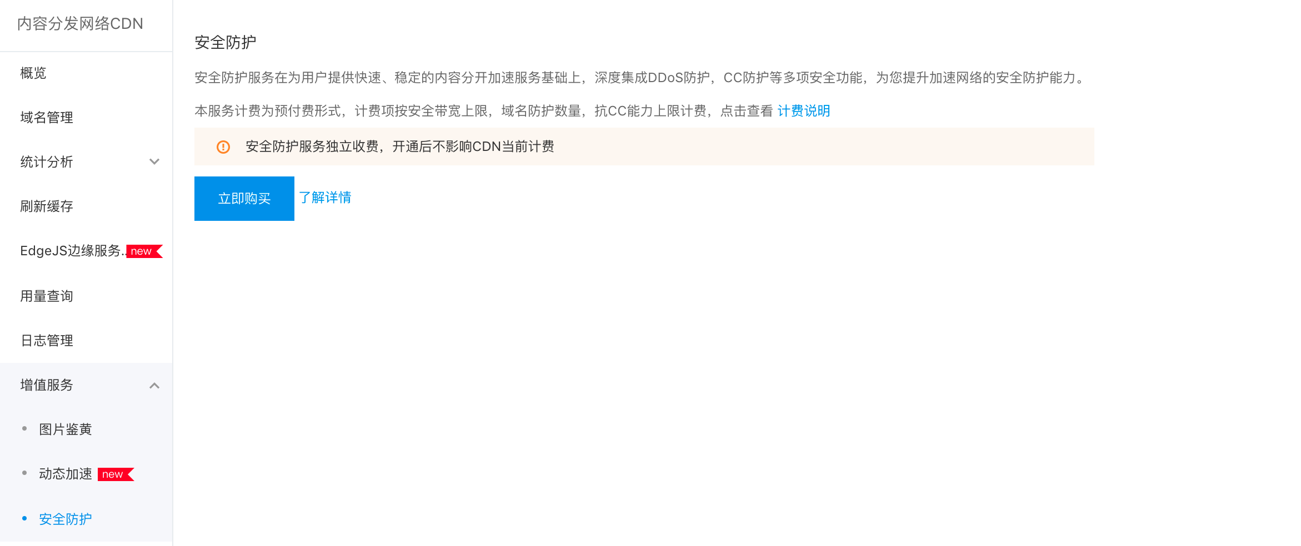Click the bullet dot before 图片鉴黄
1301x546 pixels.
(24, 428)
